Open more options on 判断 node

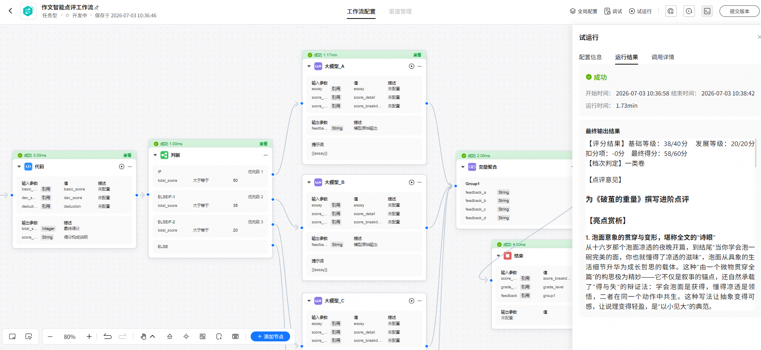point(266,155)
